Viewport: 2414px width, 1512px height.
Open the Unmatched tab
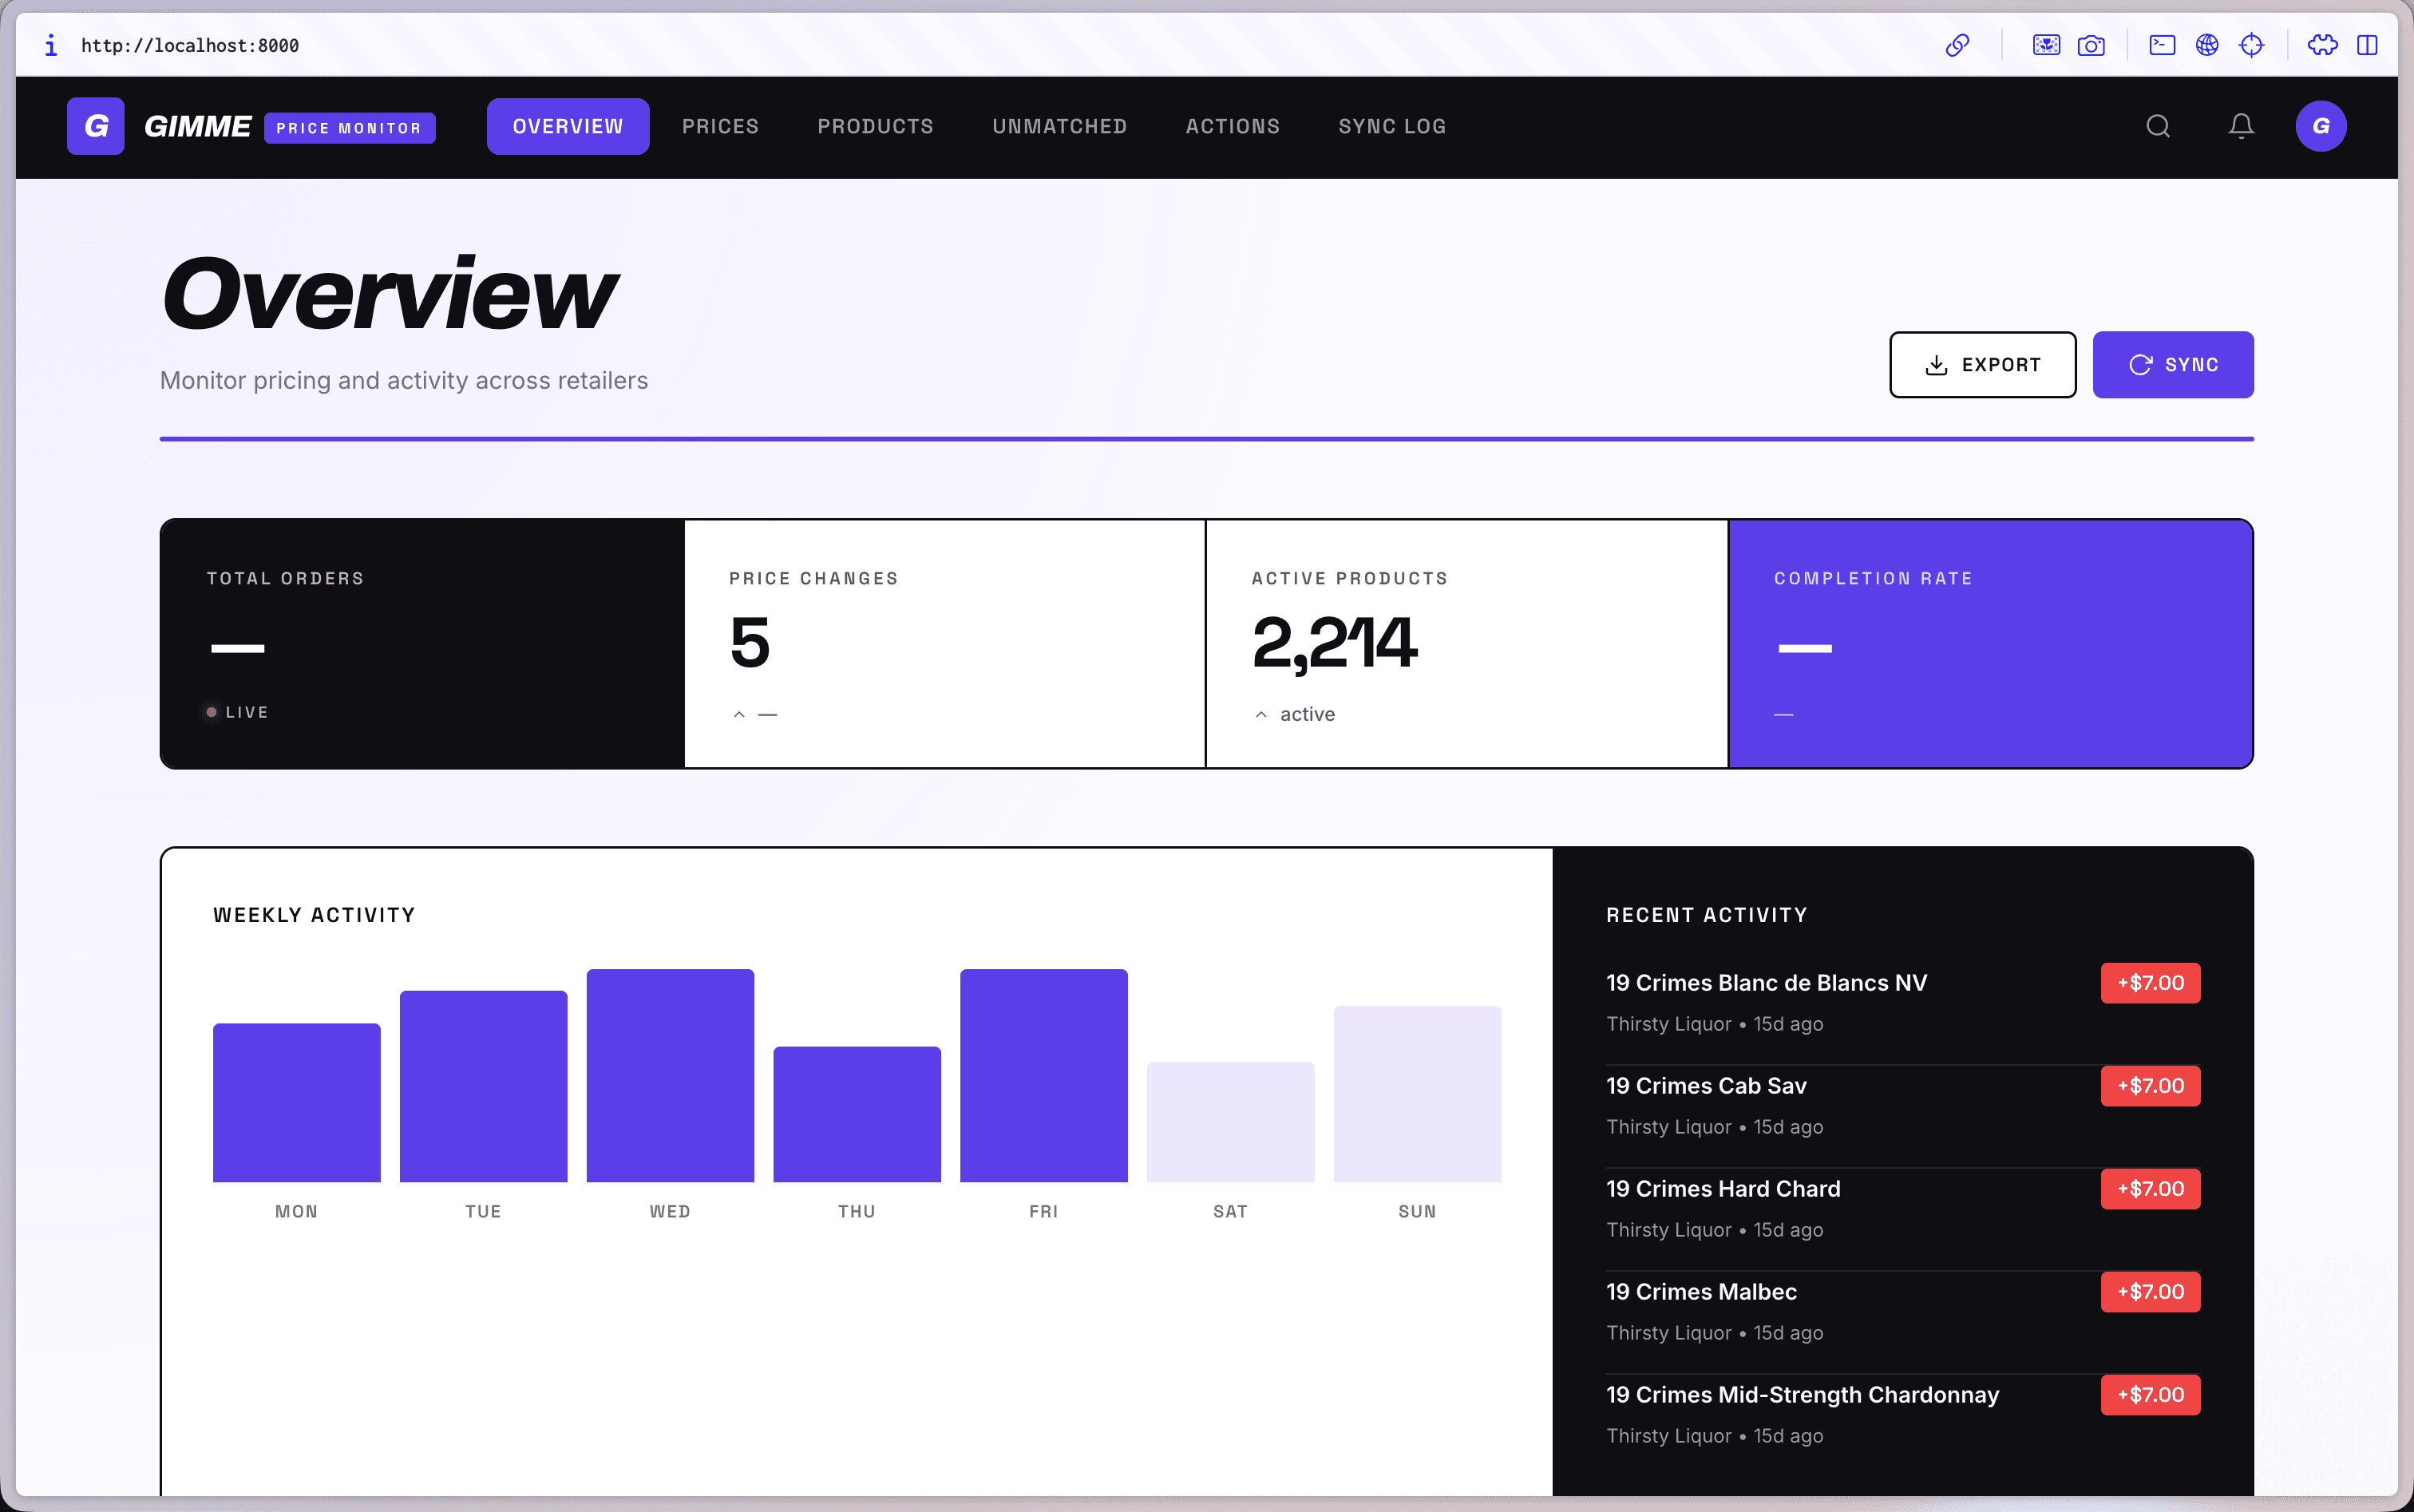(1059, 127)
